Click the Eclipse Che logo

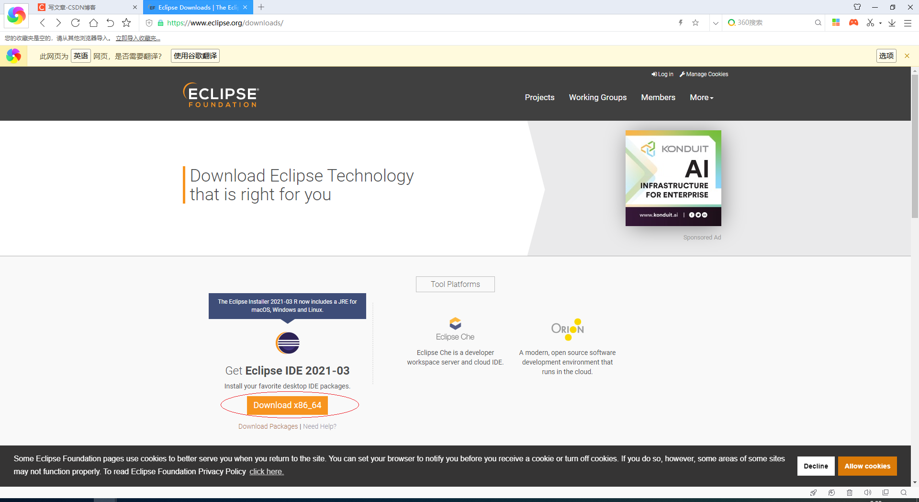455,329
